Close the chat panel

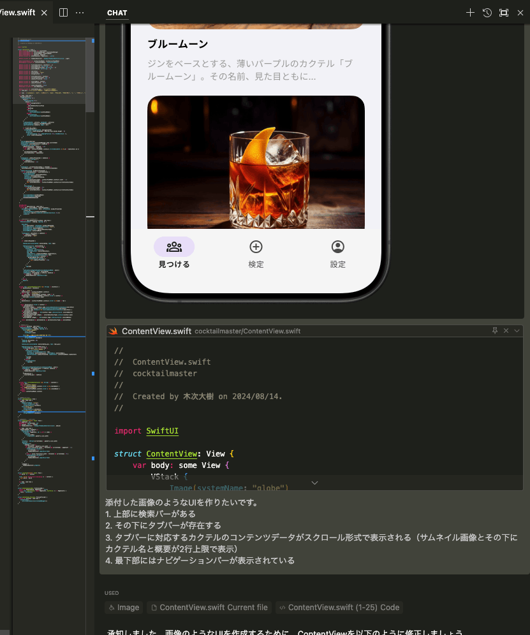coord(520,13)
